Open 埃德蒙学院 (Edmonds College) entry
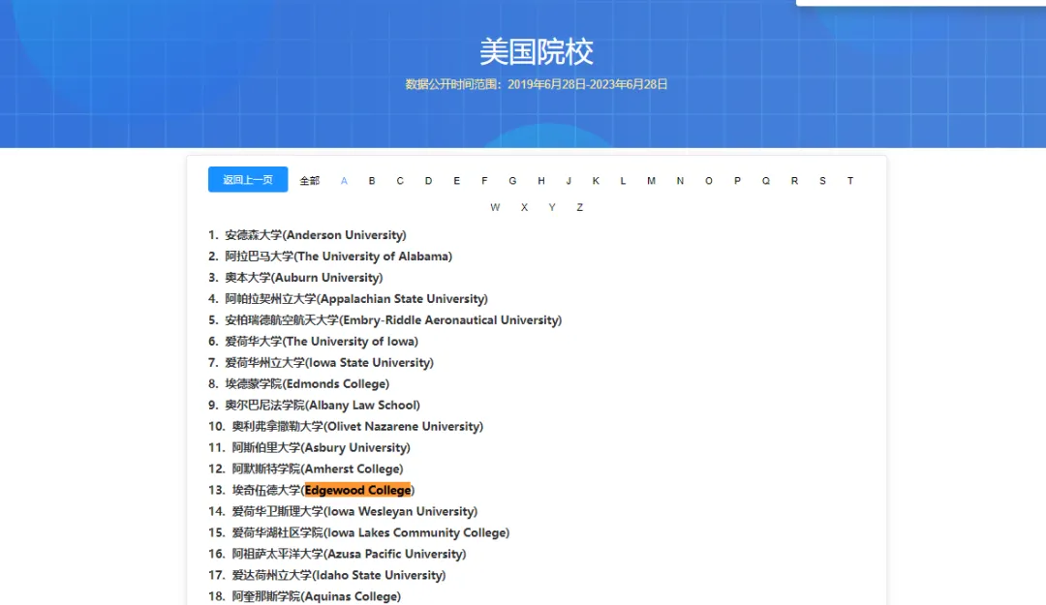The image size is (1046, 605). (307, 384)
